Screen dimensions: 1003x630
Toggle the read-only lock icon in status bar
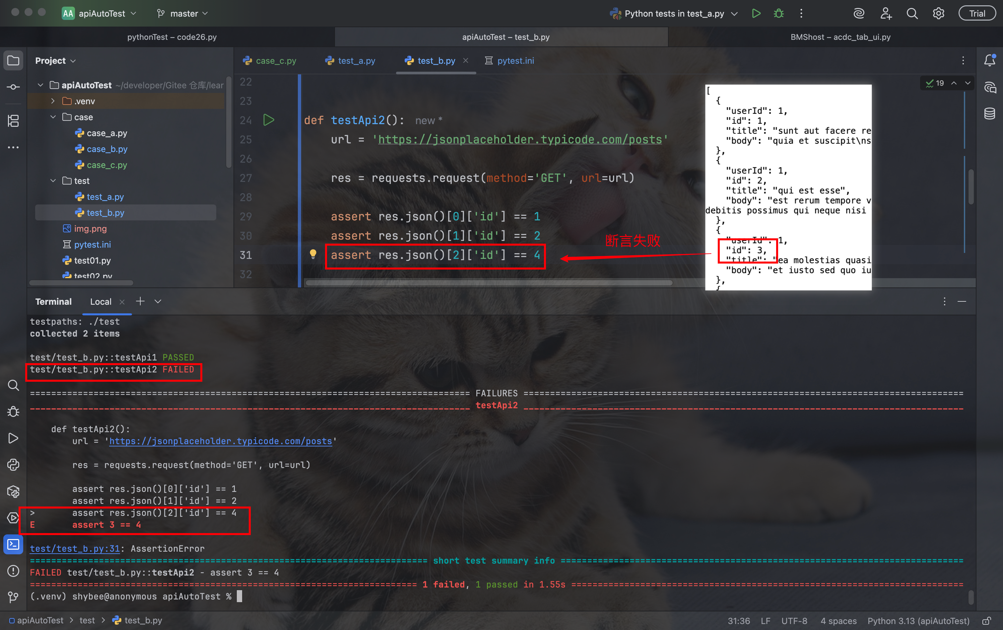[x=986, y=621]
